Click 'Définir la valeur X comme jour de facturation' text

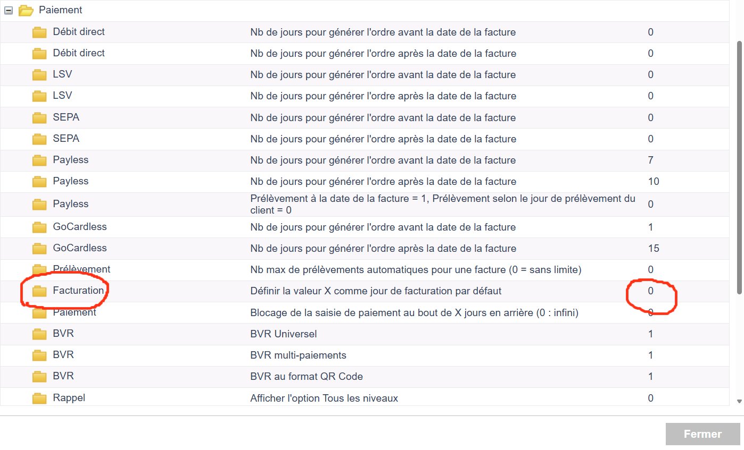[376, 291]
